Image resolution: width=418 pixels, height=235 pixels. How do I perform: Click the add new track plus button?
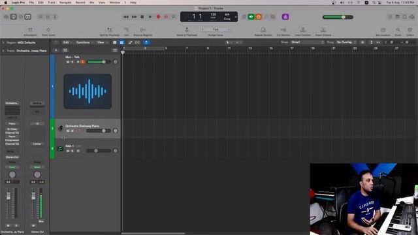pos(56,50)
